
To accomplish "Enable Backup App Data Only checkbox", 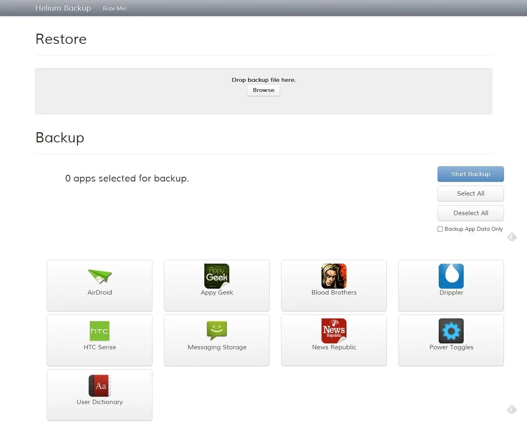I will click(x=440, y=229).
